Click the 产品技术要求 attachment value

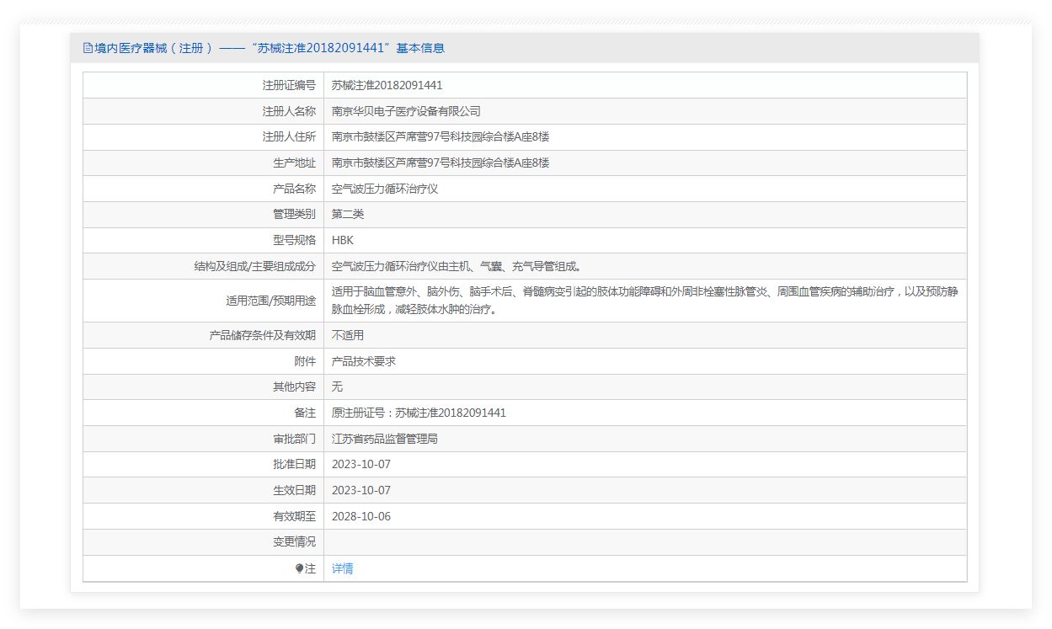[364, 361]
